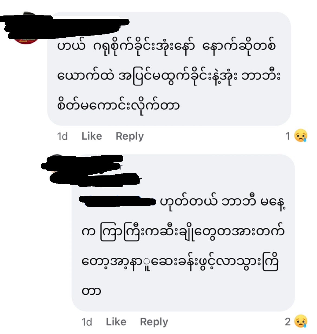This screenshot has height=334, width=317.
Task: Tap the sad reaction emoji beside count 1
Action: tap(301, 136)
